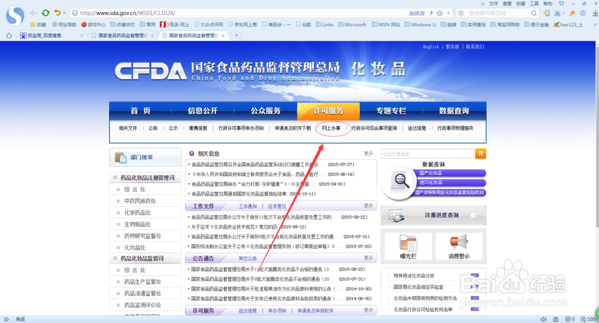Click the 送达信息 submenu link
This screenshot has height=323, width=599.
(417, 128)
